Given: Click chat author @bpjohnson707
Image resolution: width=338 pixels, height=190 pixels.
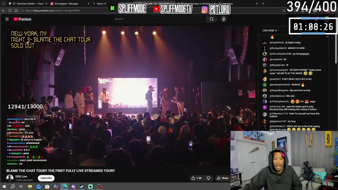Looking at the screenshot, I should 278,121.
